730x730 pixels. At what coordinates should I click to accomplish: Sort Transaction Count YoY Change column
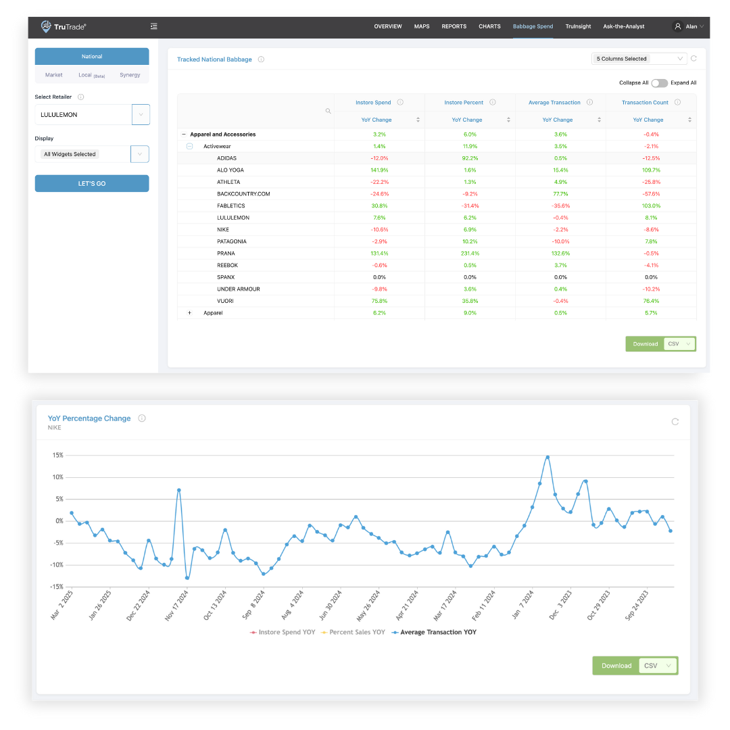[x=689, y=120]
